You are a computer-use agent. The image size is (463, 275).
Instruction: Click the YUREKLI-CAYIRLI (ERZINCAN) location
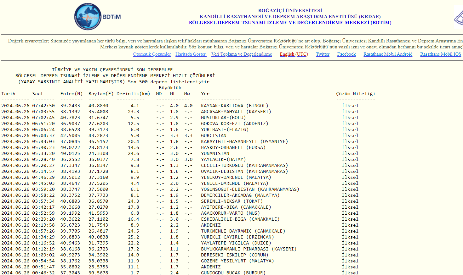point(237,237)
